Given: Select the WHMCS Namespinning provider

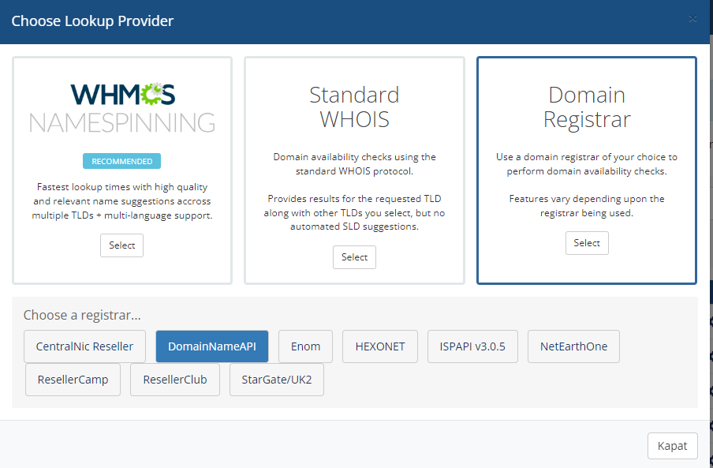Looking at the screenshot, I should 122,245.
